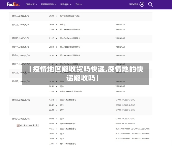Click ROISSY CHARLES DE GAULLE in 11:56 row

pyautogui.click(x=132, y=129)
